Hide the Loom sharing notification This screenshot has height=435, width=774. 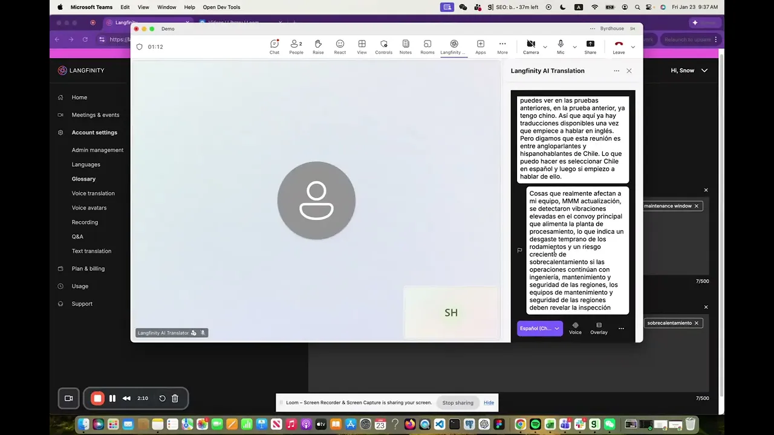(489, 403)
